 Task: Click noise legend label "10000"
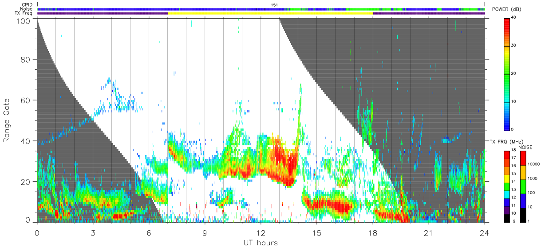point(534,164)
